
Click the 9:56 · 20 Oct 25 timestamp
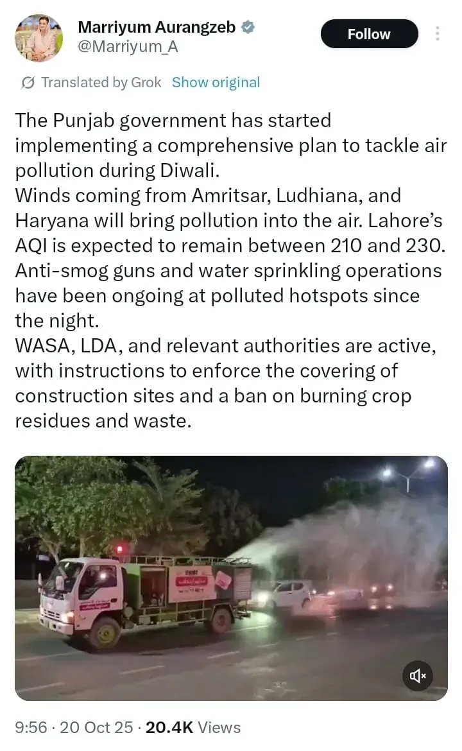click(74, 727)
